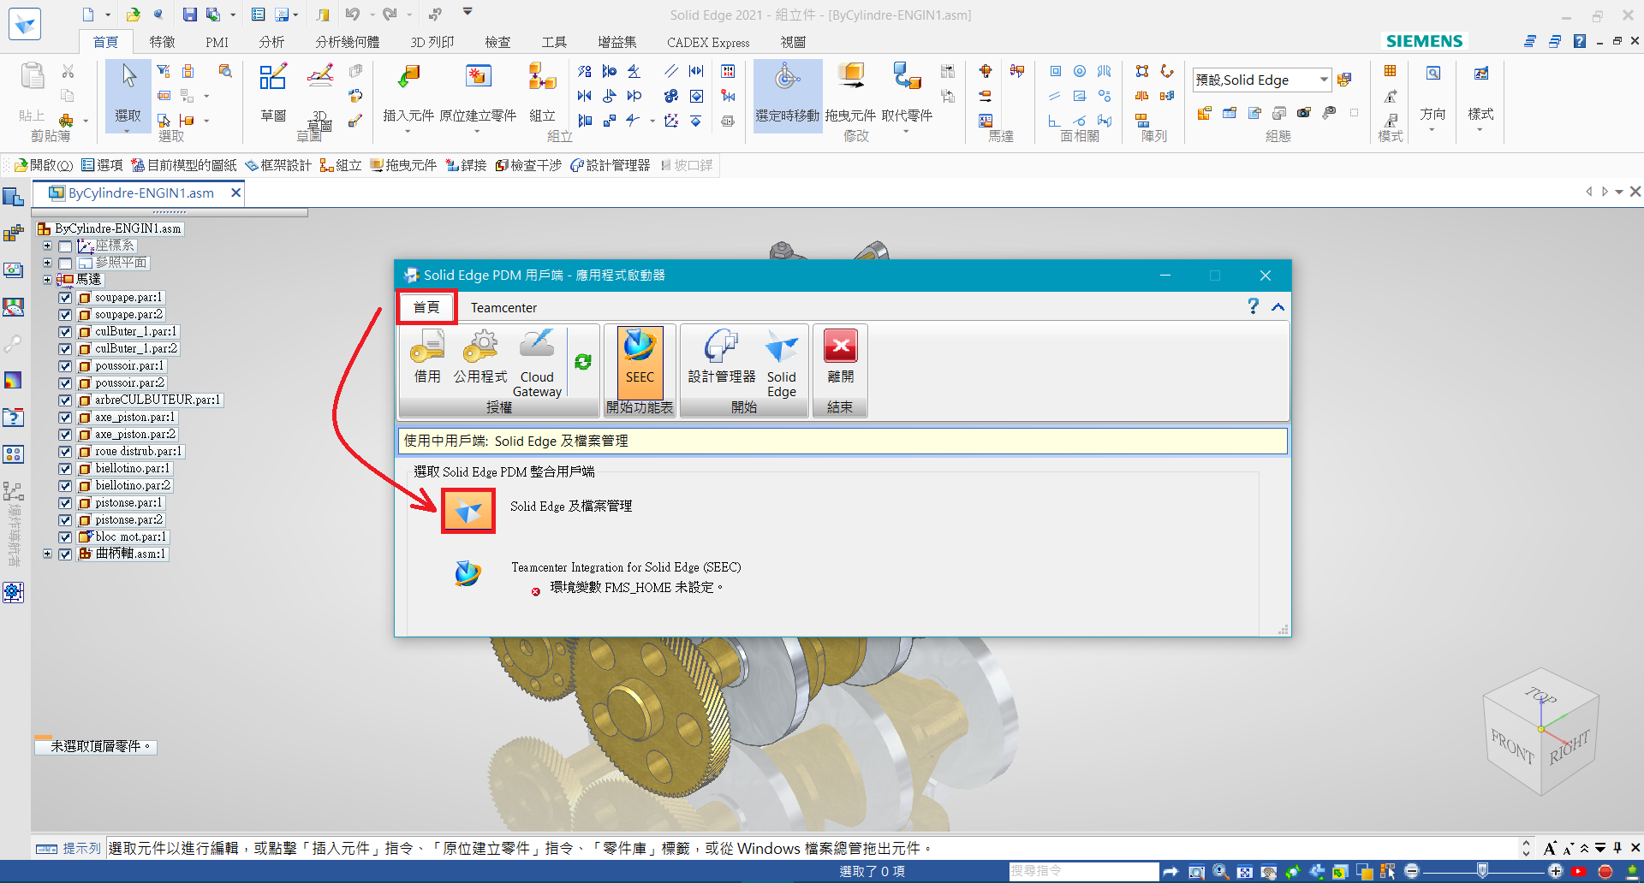
Task: Click 插入元件 insert component tool
Action: click(x=408, y=94)
